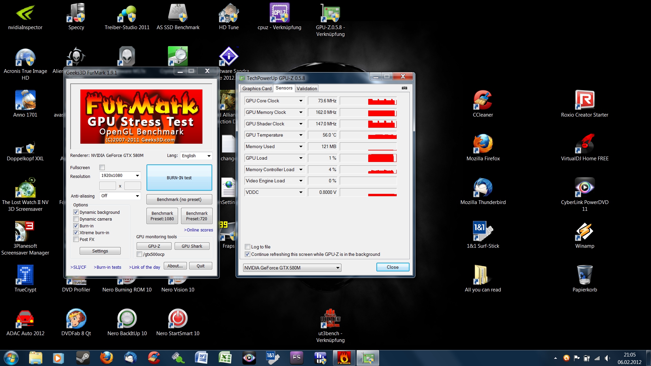Launch Winamp from the desktop
This screenshot has width=651, height=366.
(x=585, y=235)
